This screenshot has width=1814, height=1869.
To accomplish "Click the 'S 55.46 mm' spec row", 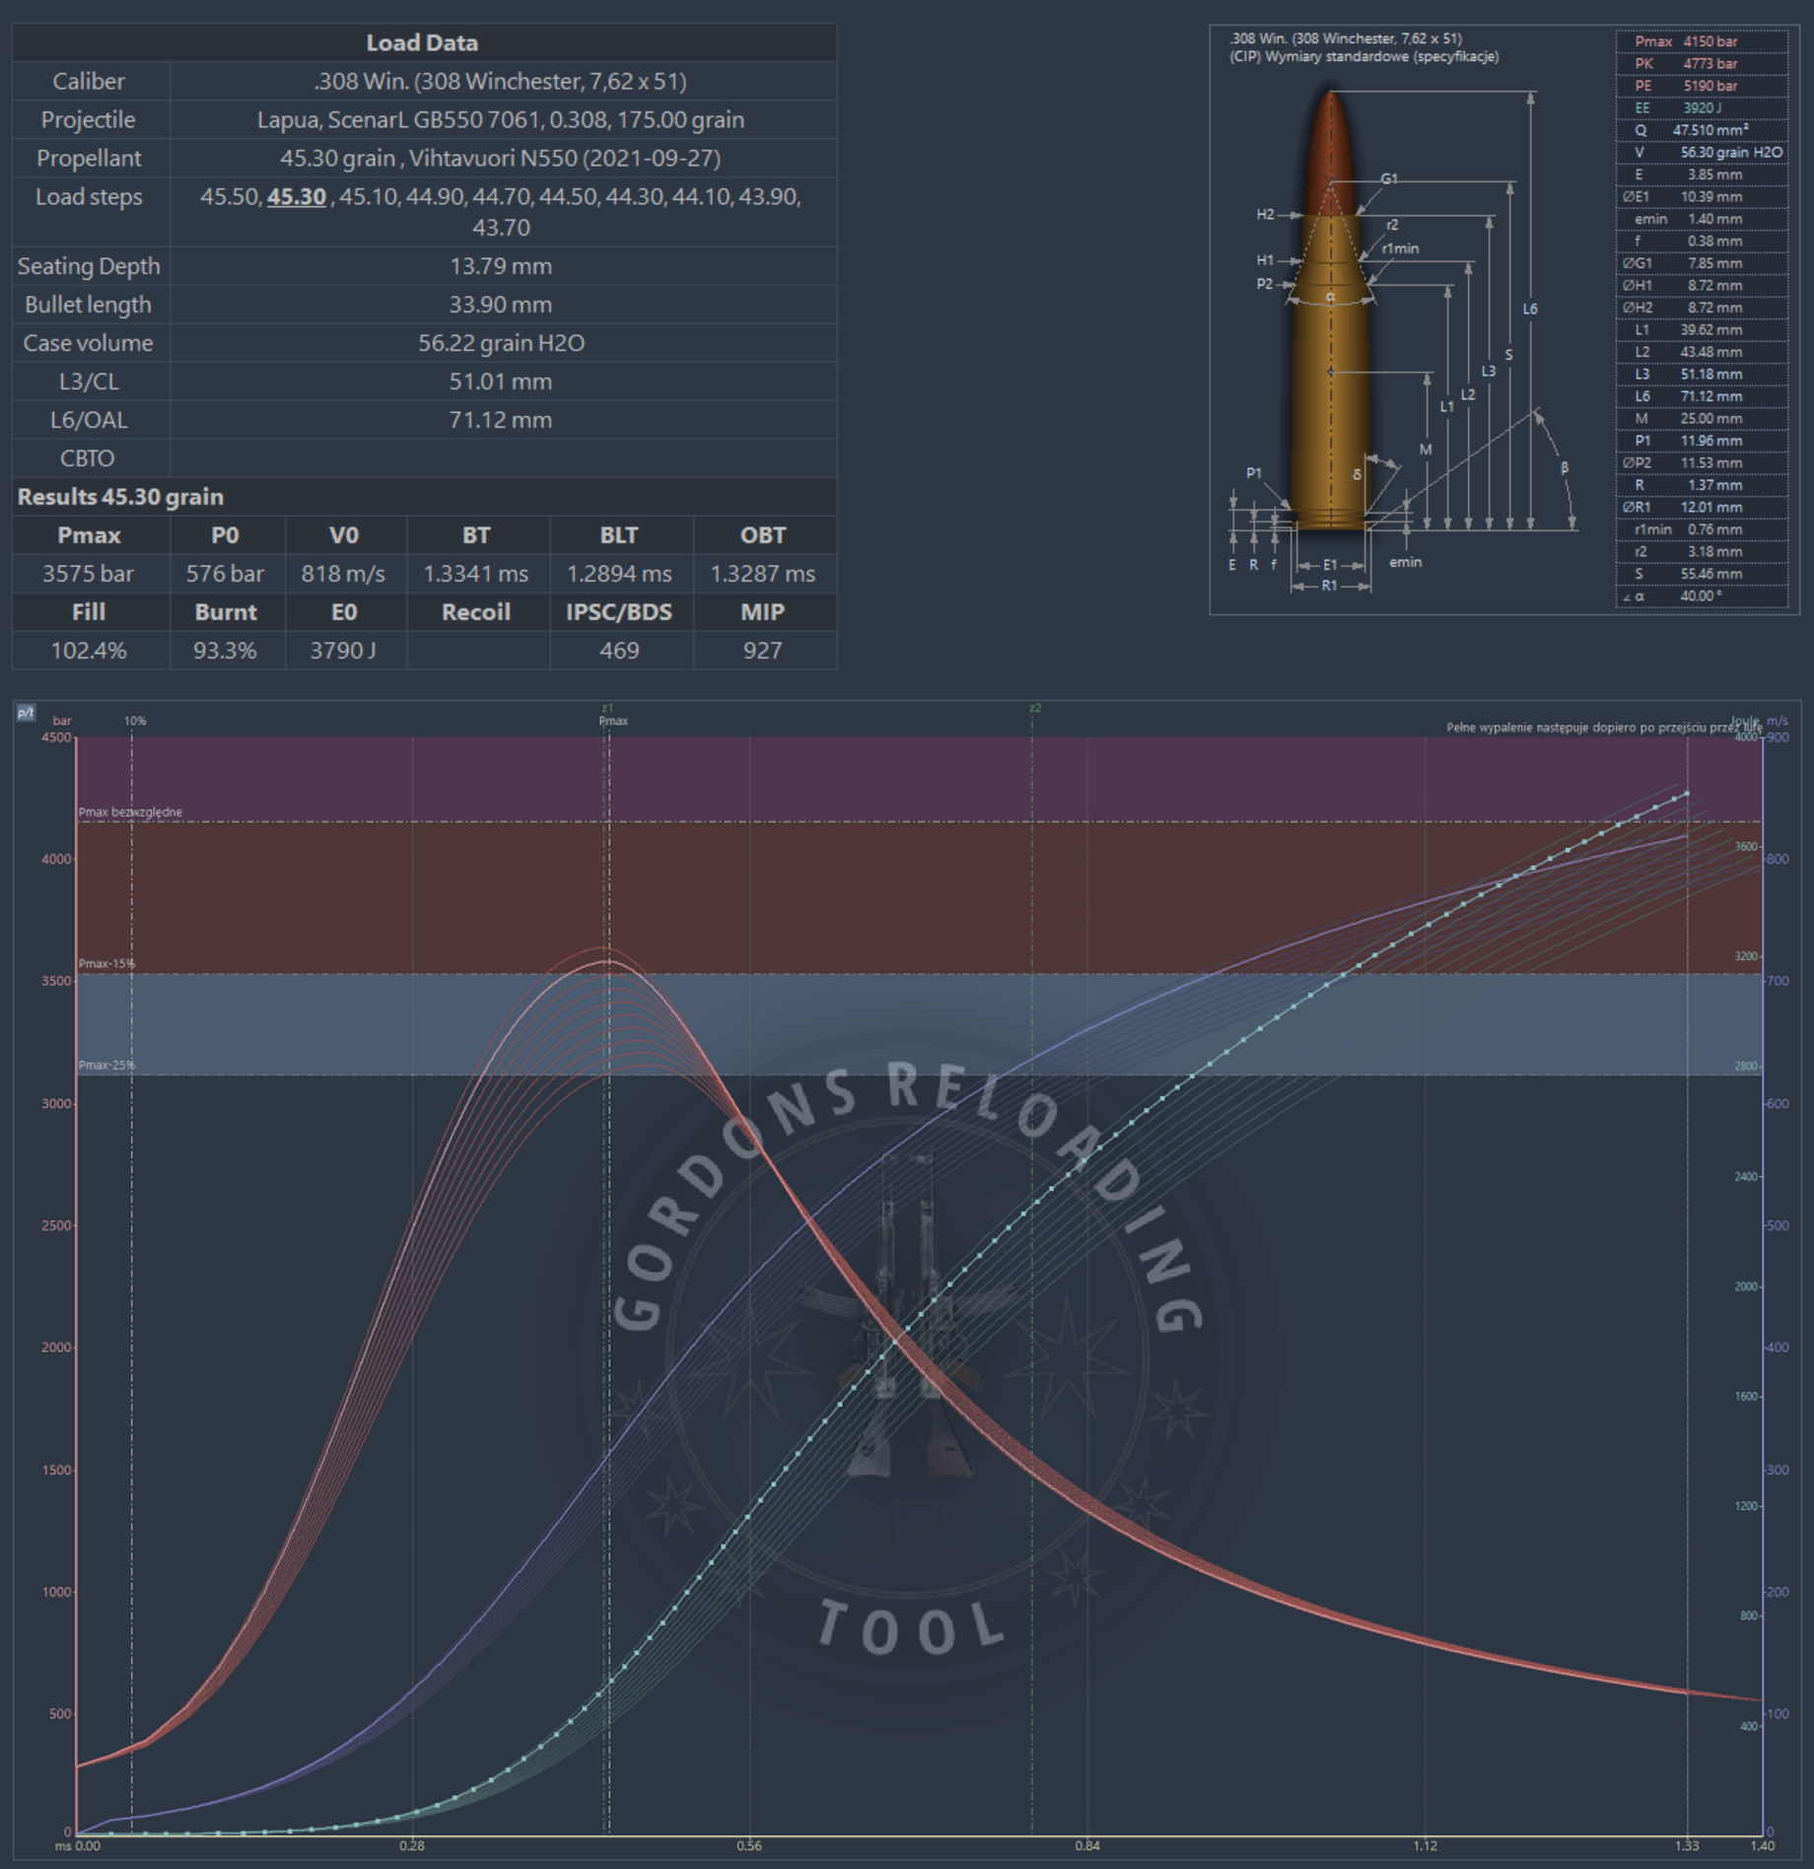I will coord(1703,574).
